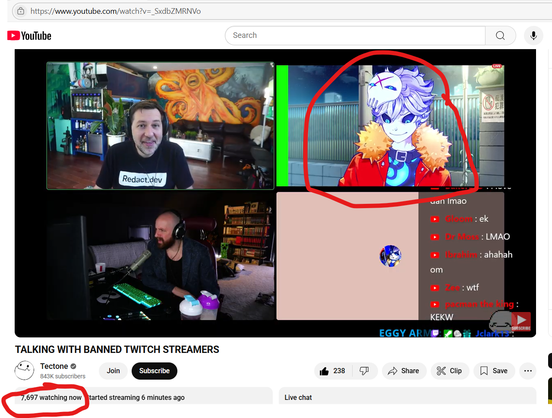Click '7,697 watching now' text
Image resolution: width=552 pixels, height=418 pixels.
[x=51, y=397]
